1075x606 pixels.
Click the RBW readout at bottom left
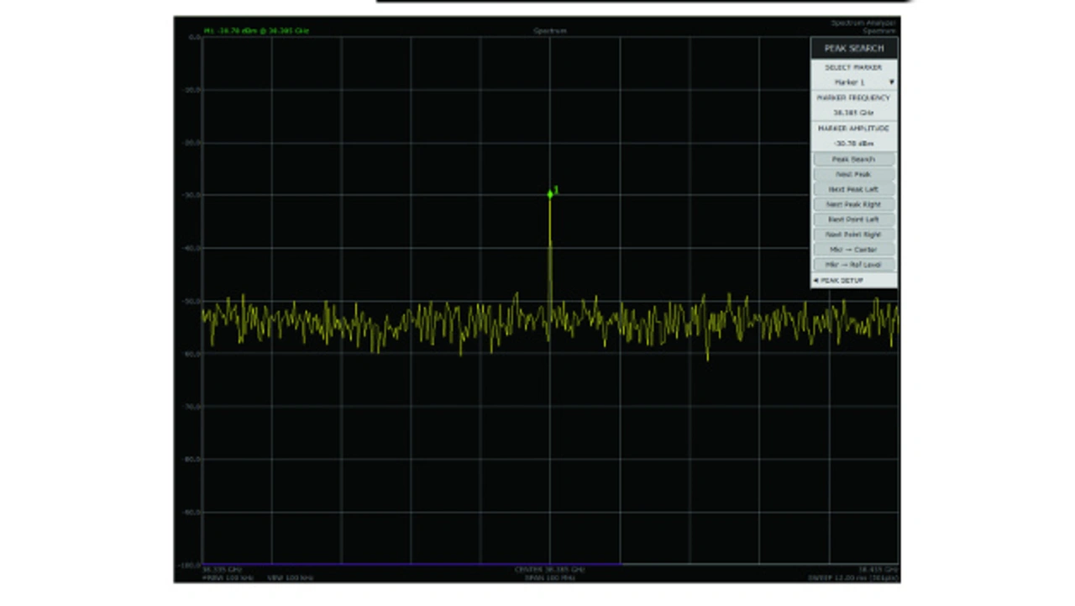coord(229,578)
